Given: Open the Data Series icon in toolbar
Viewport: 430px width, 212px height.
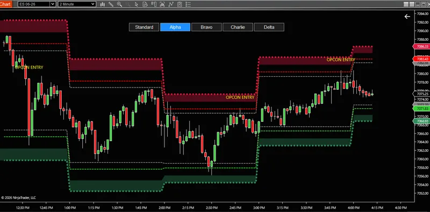Looking at the screenshot, I should 145,4.
